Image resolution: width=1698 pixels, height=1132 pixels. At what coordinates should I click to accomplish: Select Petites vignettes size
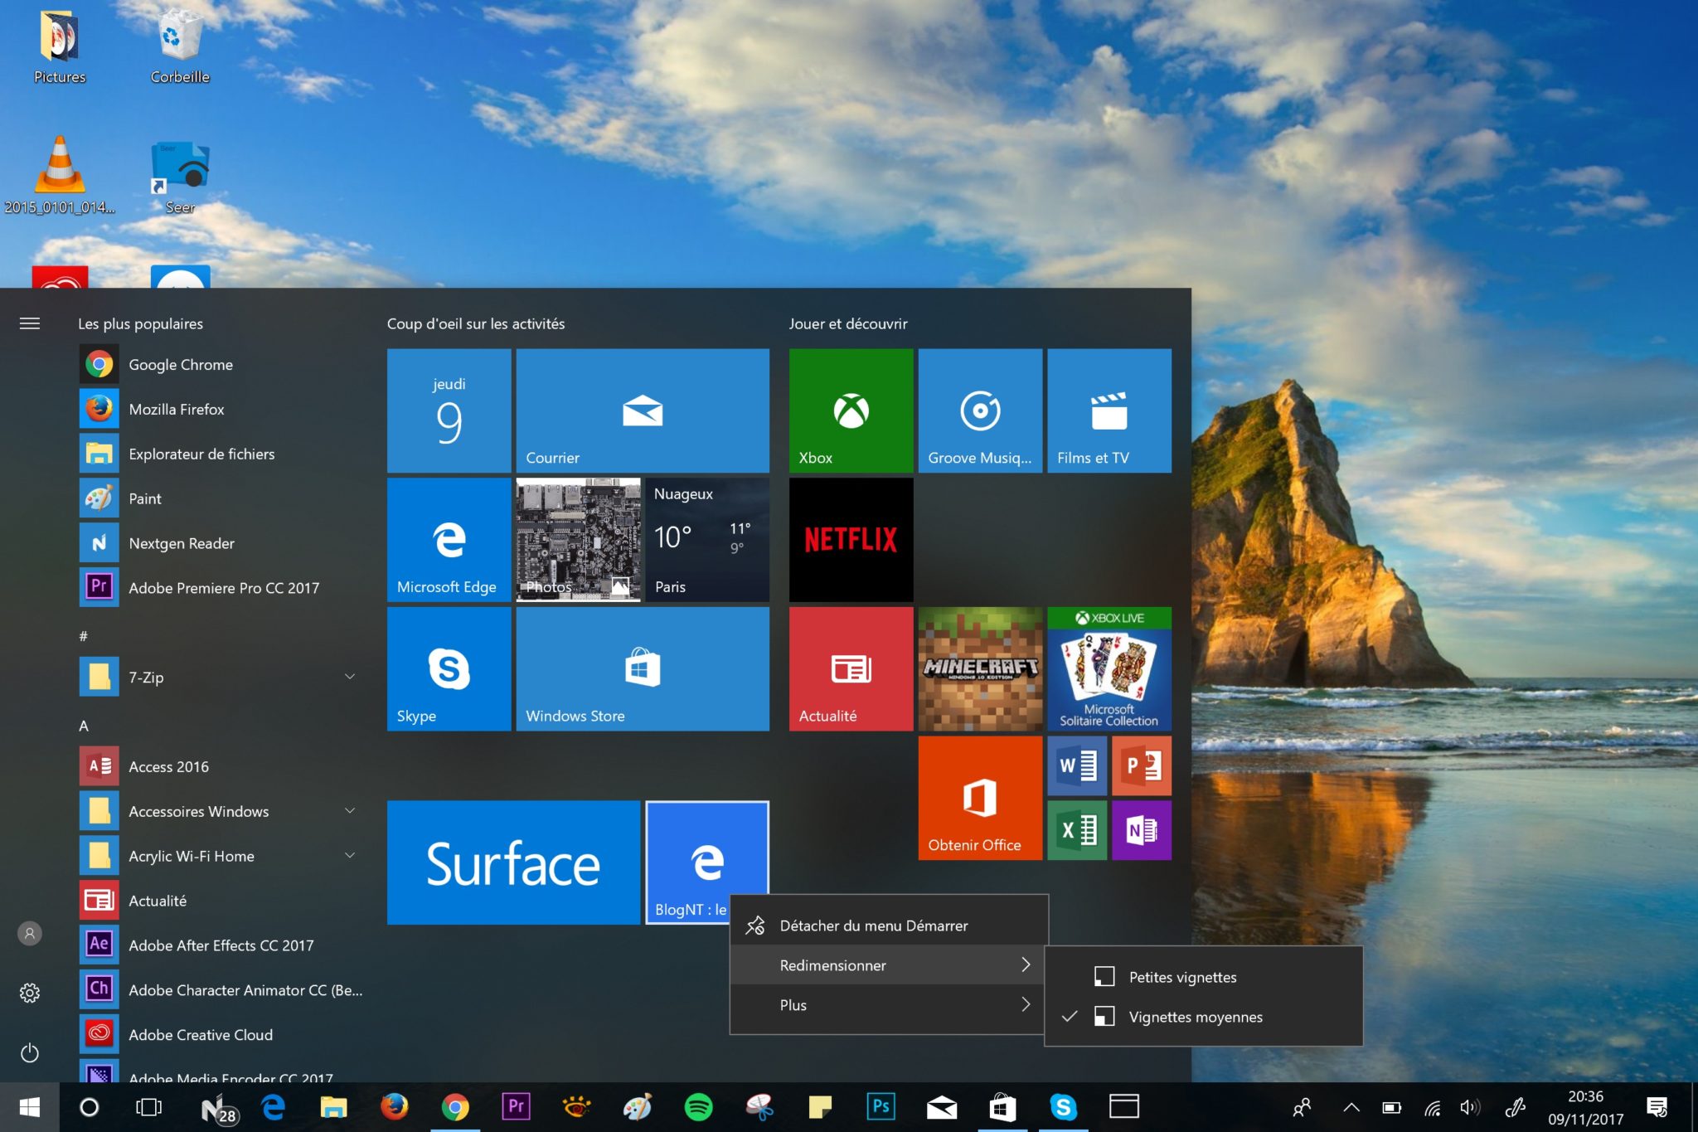(1203, 977)
